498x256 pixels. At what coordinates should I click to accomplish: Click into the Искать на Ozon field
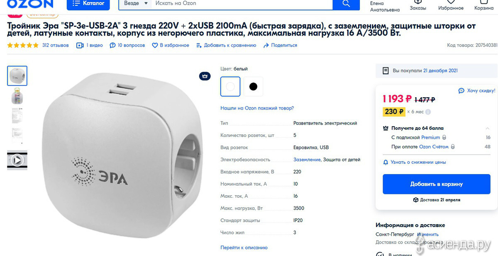[243, 3]
